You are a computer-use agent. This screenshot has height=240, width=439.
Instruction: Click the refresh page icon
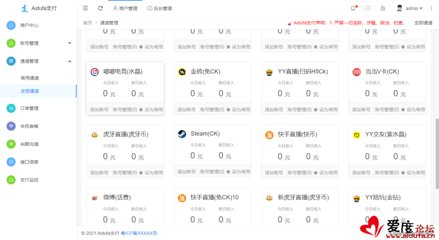[x=100, y=8]
